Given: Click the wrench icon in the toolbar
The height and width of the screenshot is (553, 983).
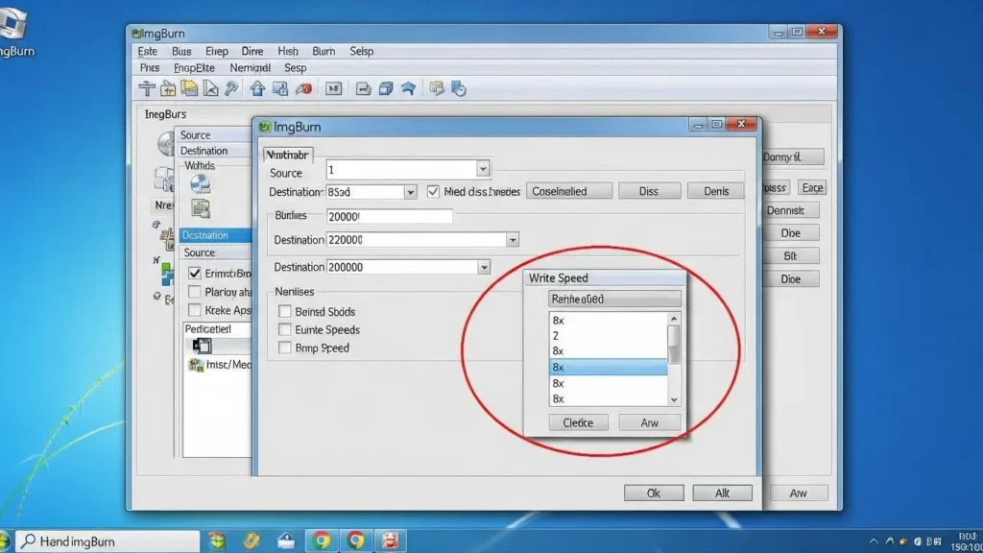Looking at the screenshot, I should (230, 89).
